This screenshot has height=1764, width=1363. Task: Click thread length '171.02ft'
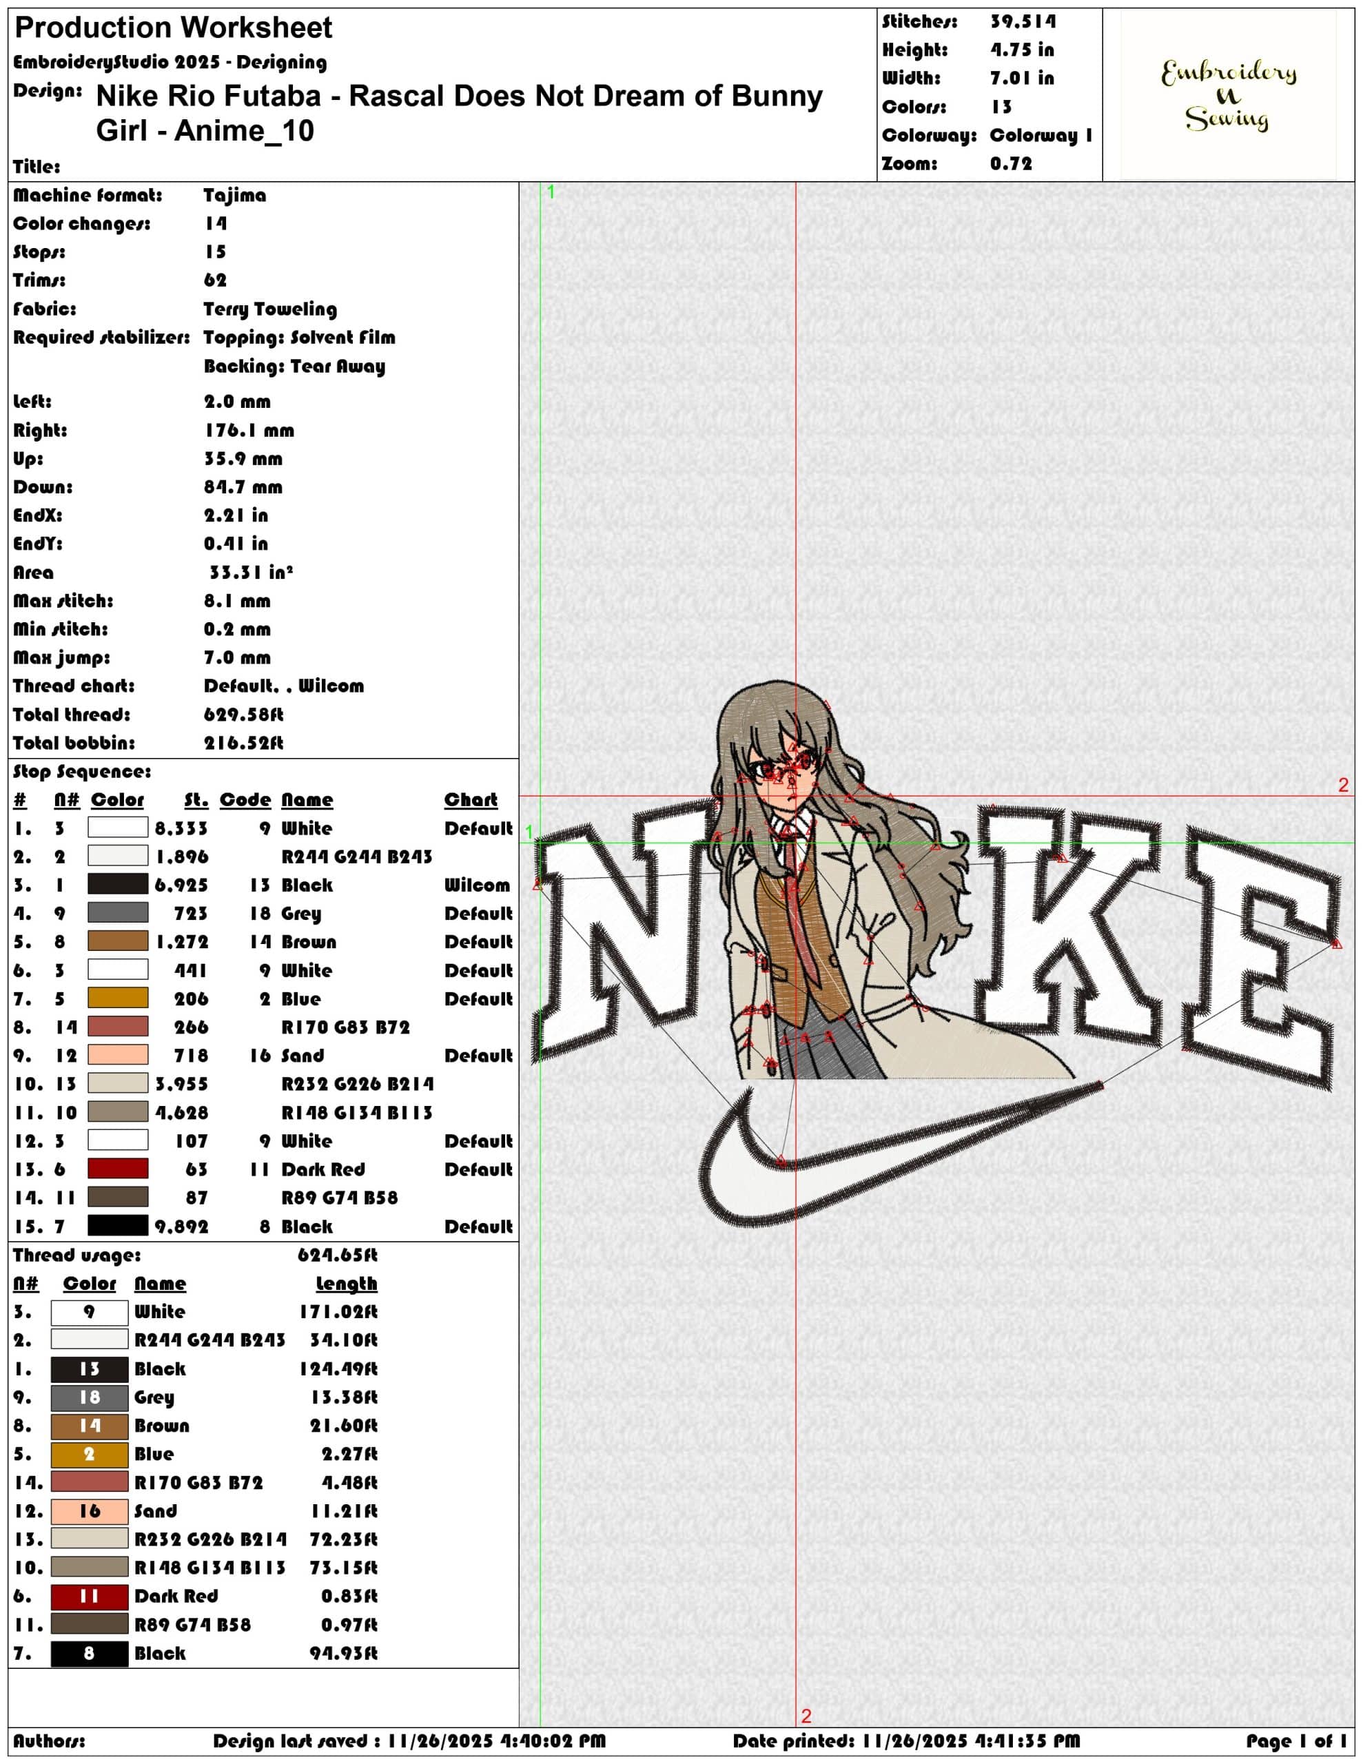click(338, 1312)
